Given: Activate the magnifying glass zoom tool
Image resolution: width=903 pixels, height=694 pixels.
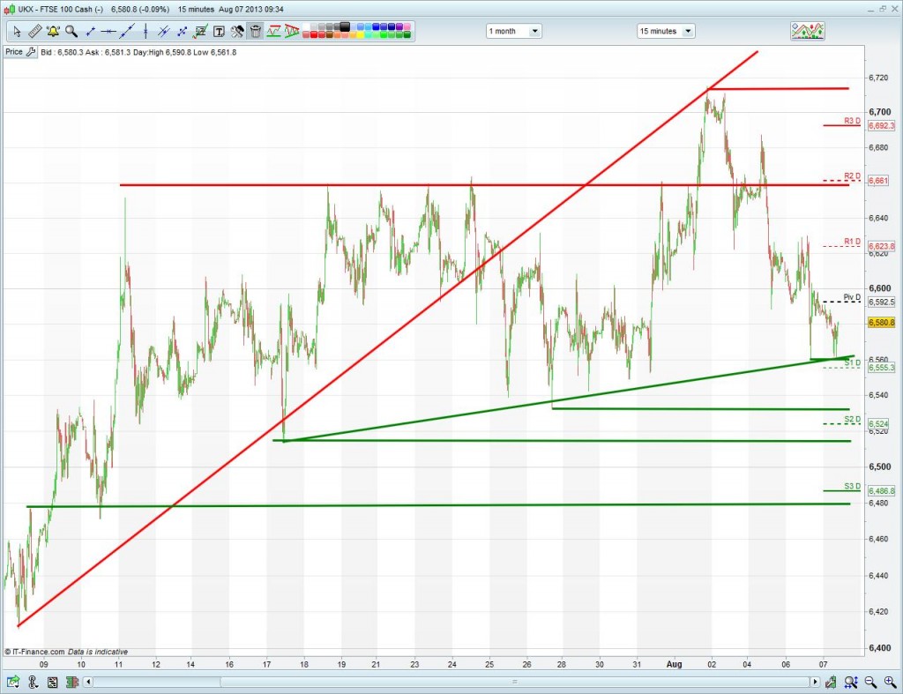Looking at the screenshot, I should tap(71, 31).
